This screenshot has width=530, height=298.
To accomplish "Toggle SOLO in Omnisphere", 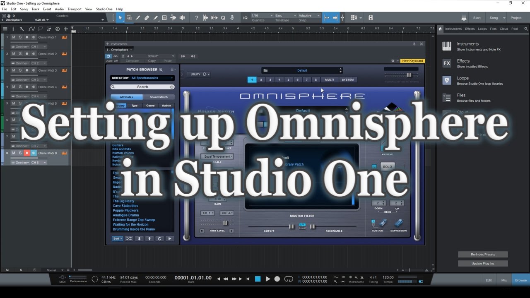I will 387,166.
